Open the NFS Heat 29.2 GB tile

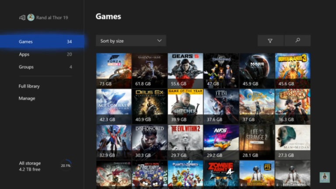[221, 142]
